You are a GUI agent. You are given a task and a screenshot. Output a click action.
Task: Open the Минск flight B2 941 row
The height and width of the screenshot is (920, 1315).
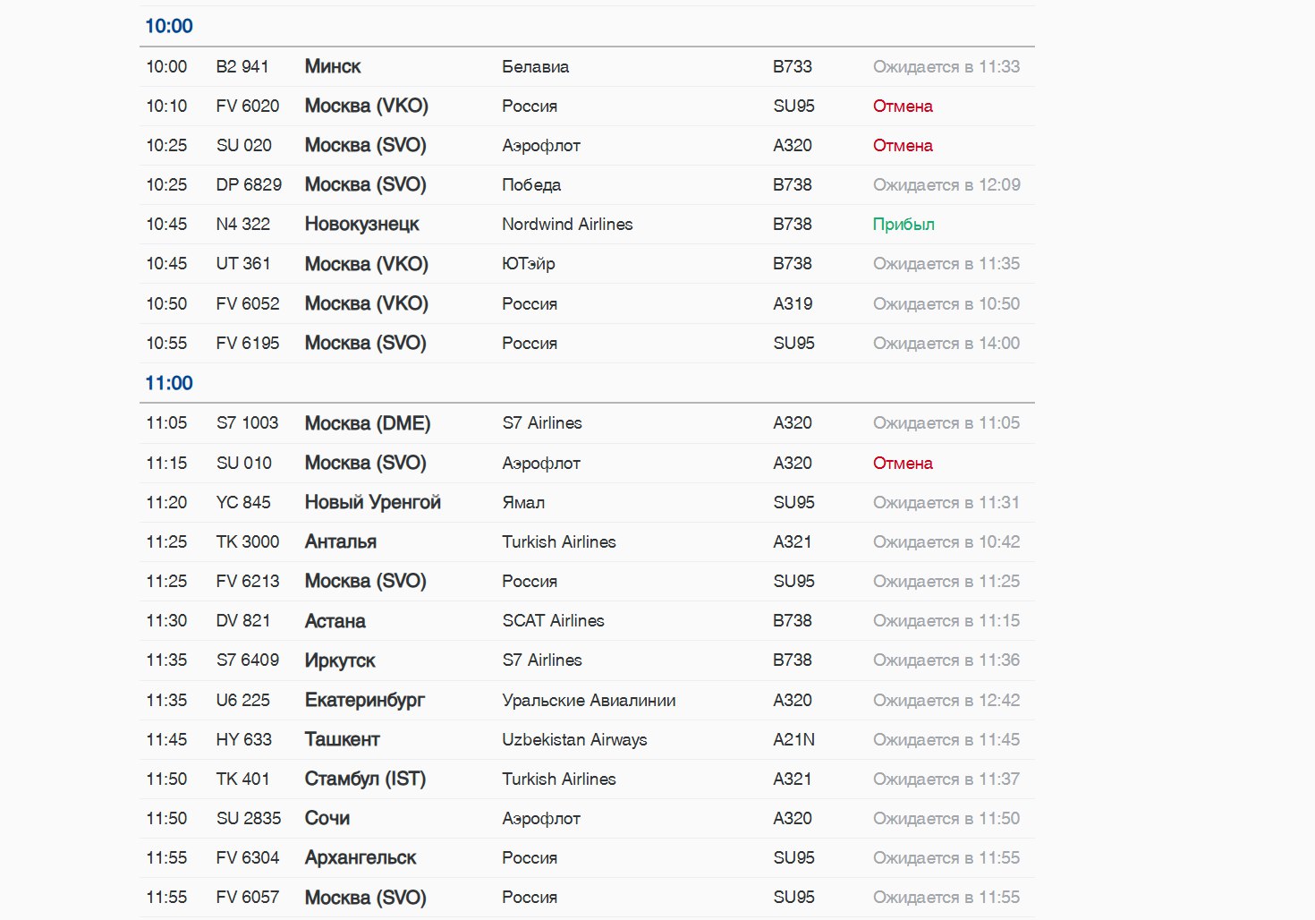click(587, 66)
